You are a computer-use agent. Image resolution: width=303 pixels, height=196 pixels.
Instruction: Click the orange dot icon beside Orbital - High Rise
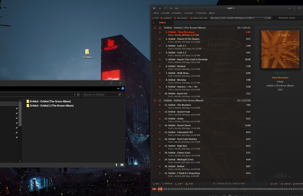tap(160, 146)
